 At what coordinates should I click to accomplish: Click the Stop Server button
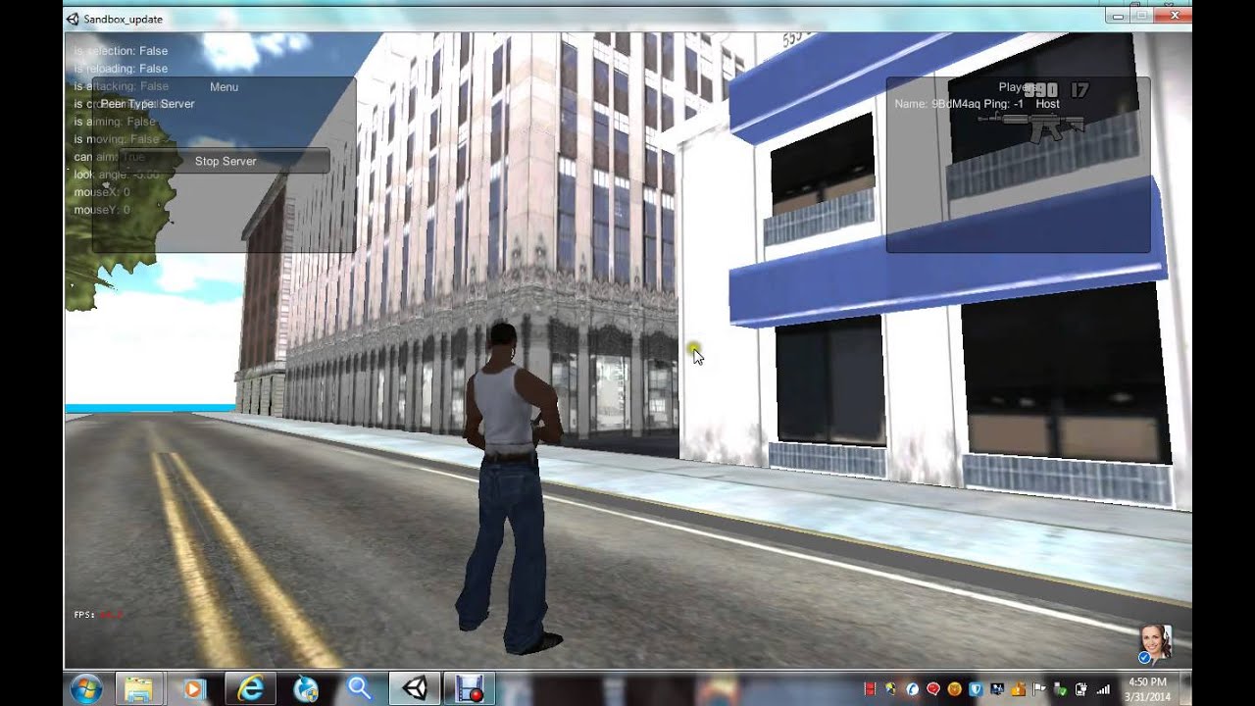(x=226, y=161)
